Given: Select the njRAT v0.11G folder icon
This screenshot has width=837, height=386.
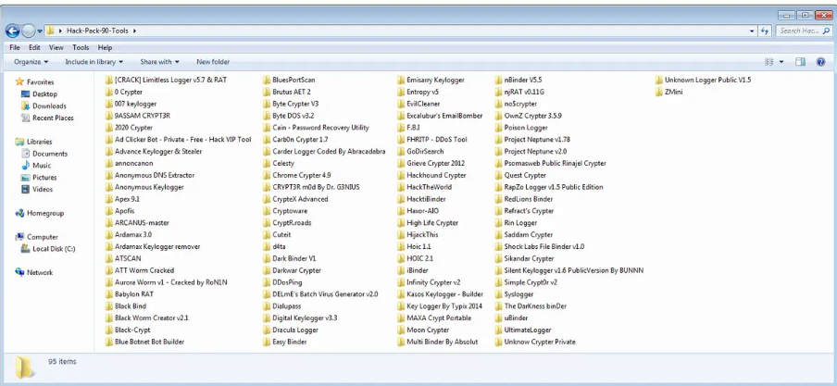Looking at the screenshot, I should [499, 92].
